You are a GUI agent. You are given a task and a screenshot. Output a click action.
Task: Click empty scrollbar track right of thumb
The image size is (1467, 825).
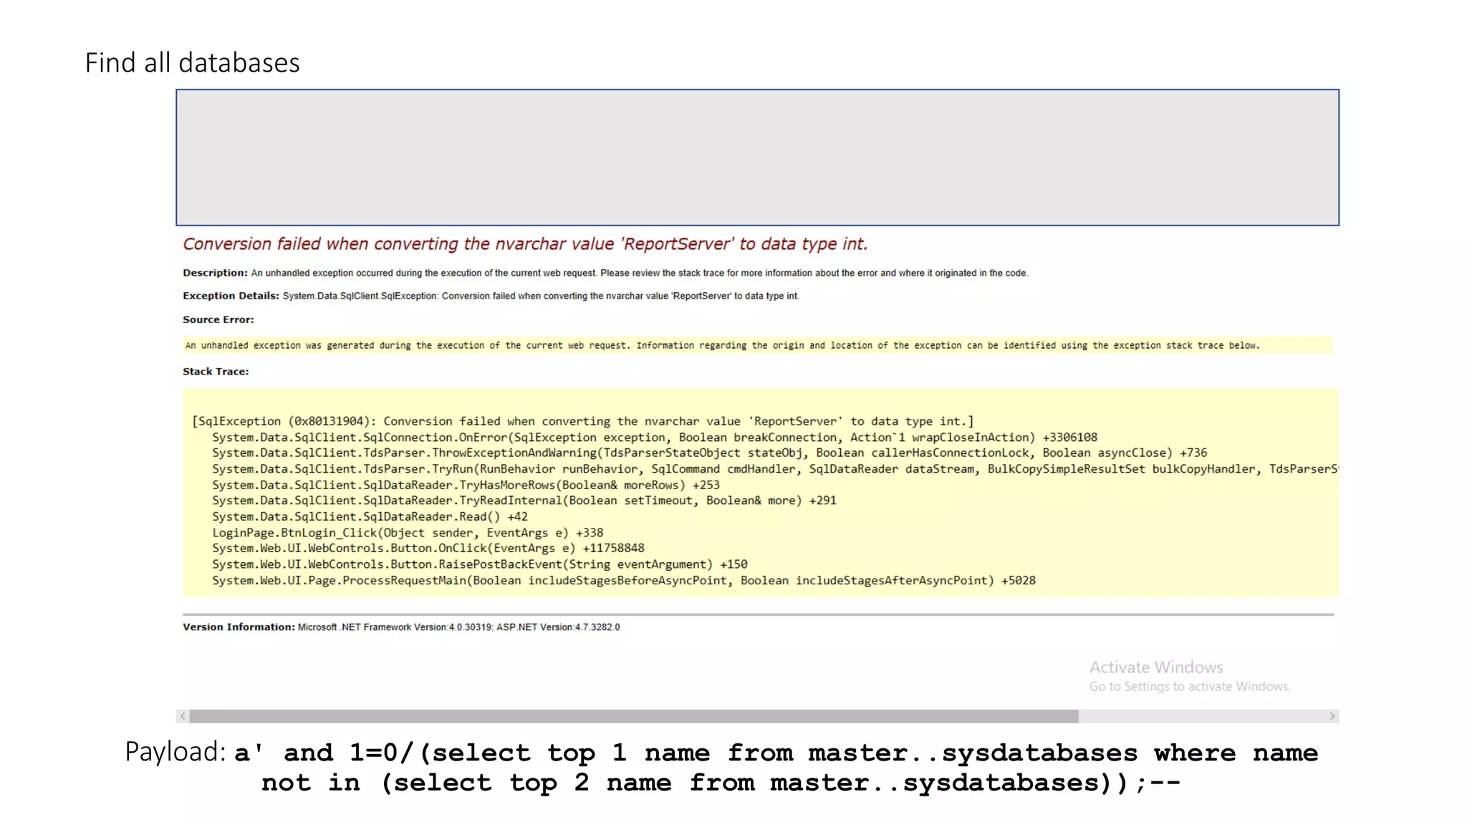(1203, 716)
